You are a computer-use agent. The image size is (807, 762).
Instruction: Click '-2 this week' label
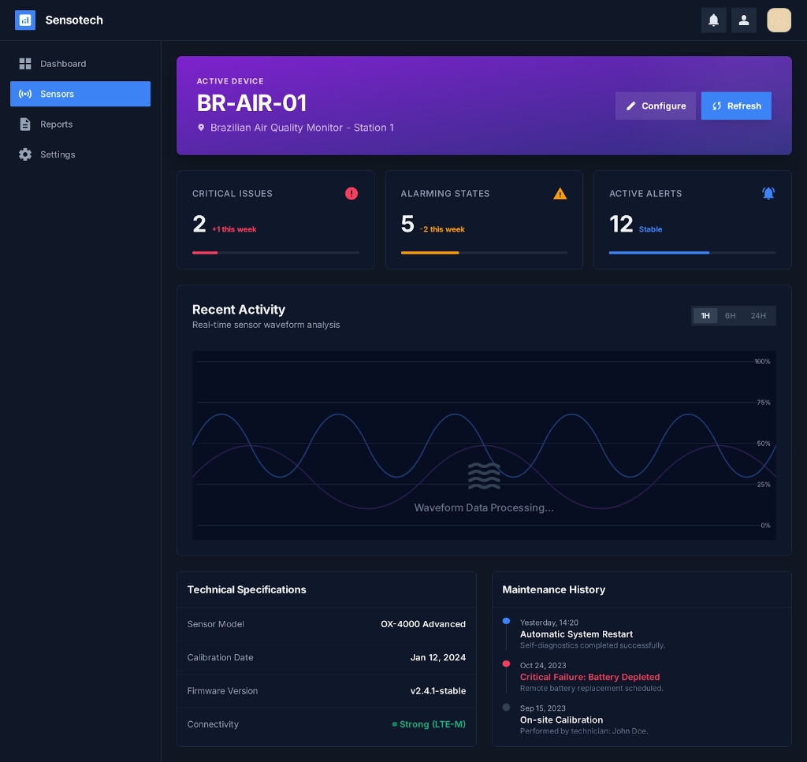tap(442, 229)
